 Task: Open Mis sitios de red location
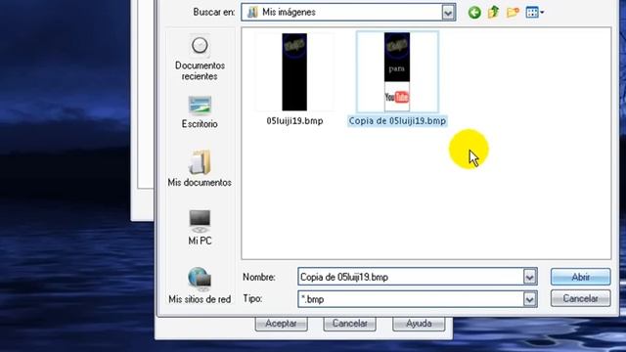click(200, 286)
